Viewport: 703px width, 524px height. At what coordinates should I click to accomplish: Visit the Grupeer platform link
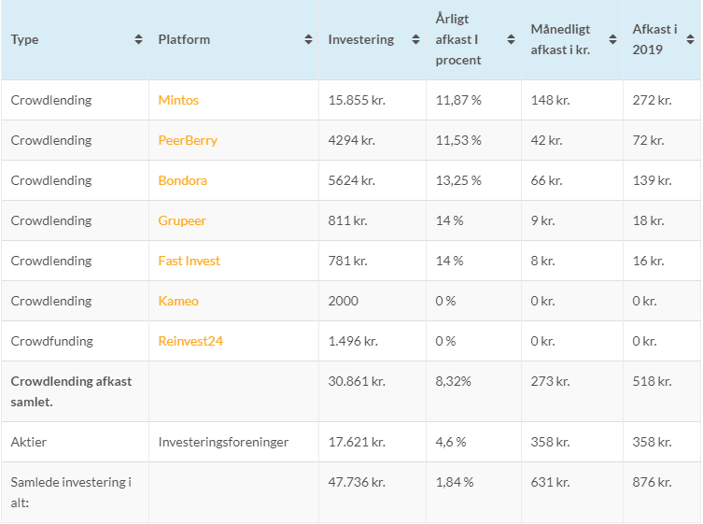coord(182,220)
